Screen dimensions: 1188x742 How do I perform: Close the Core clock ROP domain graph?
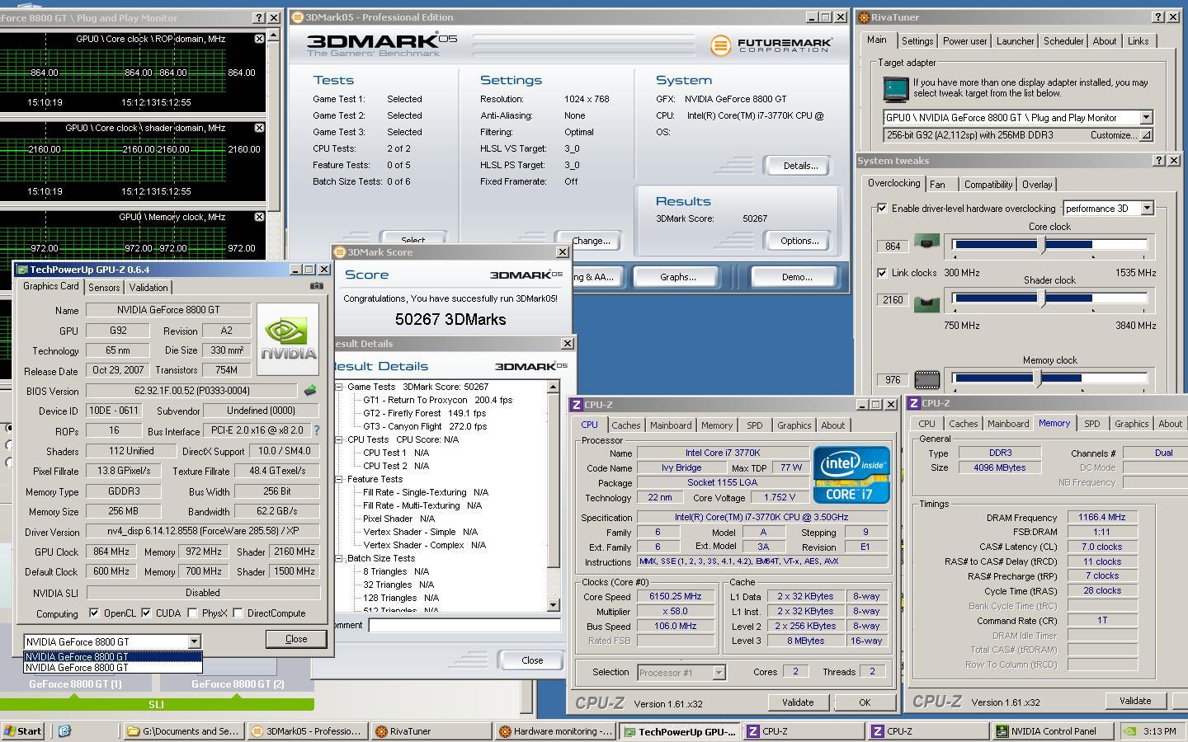pyautogui.click(x=259, y=39)
